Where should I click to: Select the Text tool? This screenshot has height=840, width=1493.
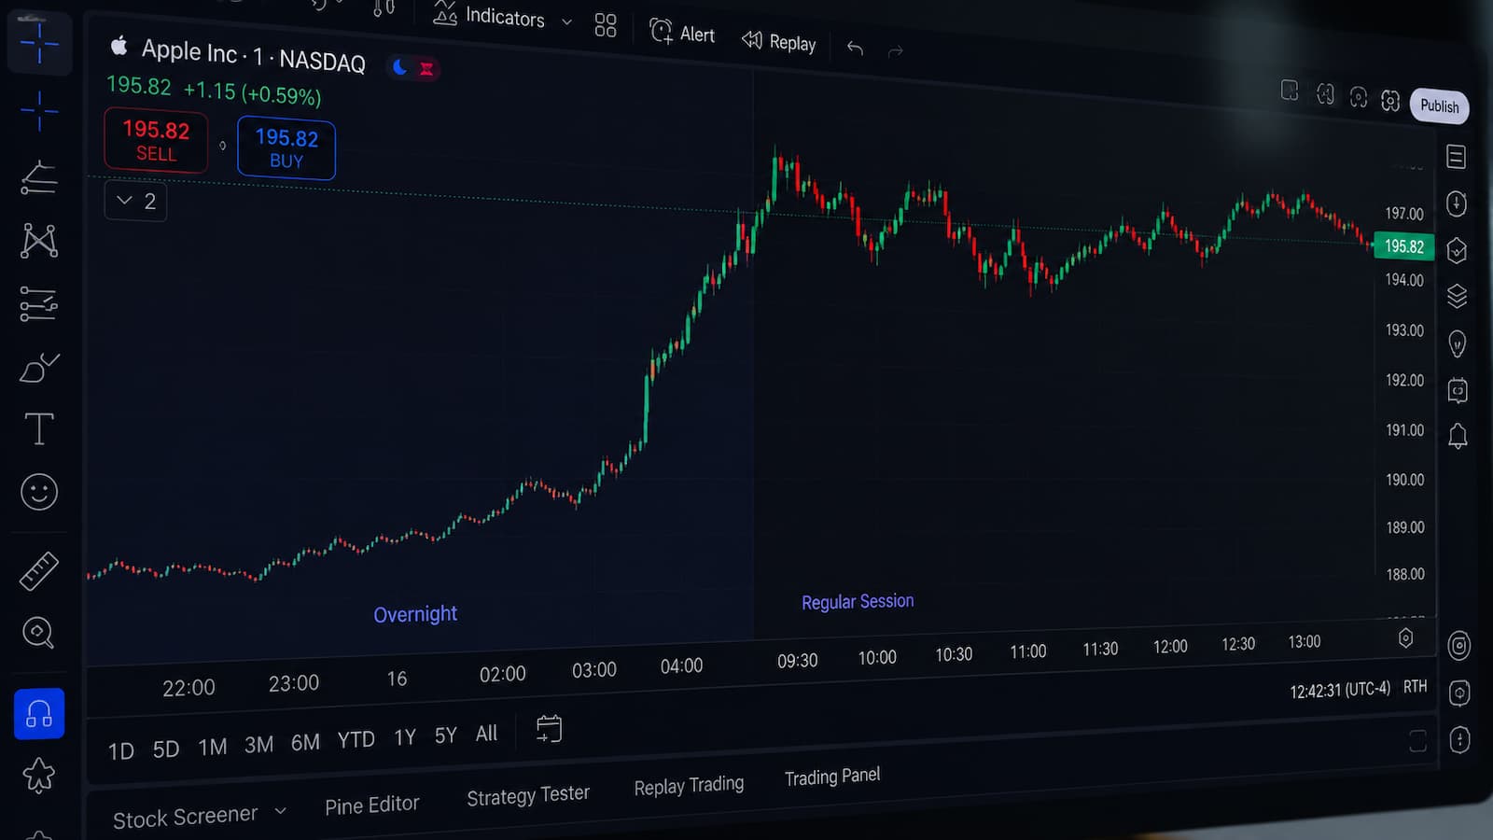coord(39,429)
